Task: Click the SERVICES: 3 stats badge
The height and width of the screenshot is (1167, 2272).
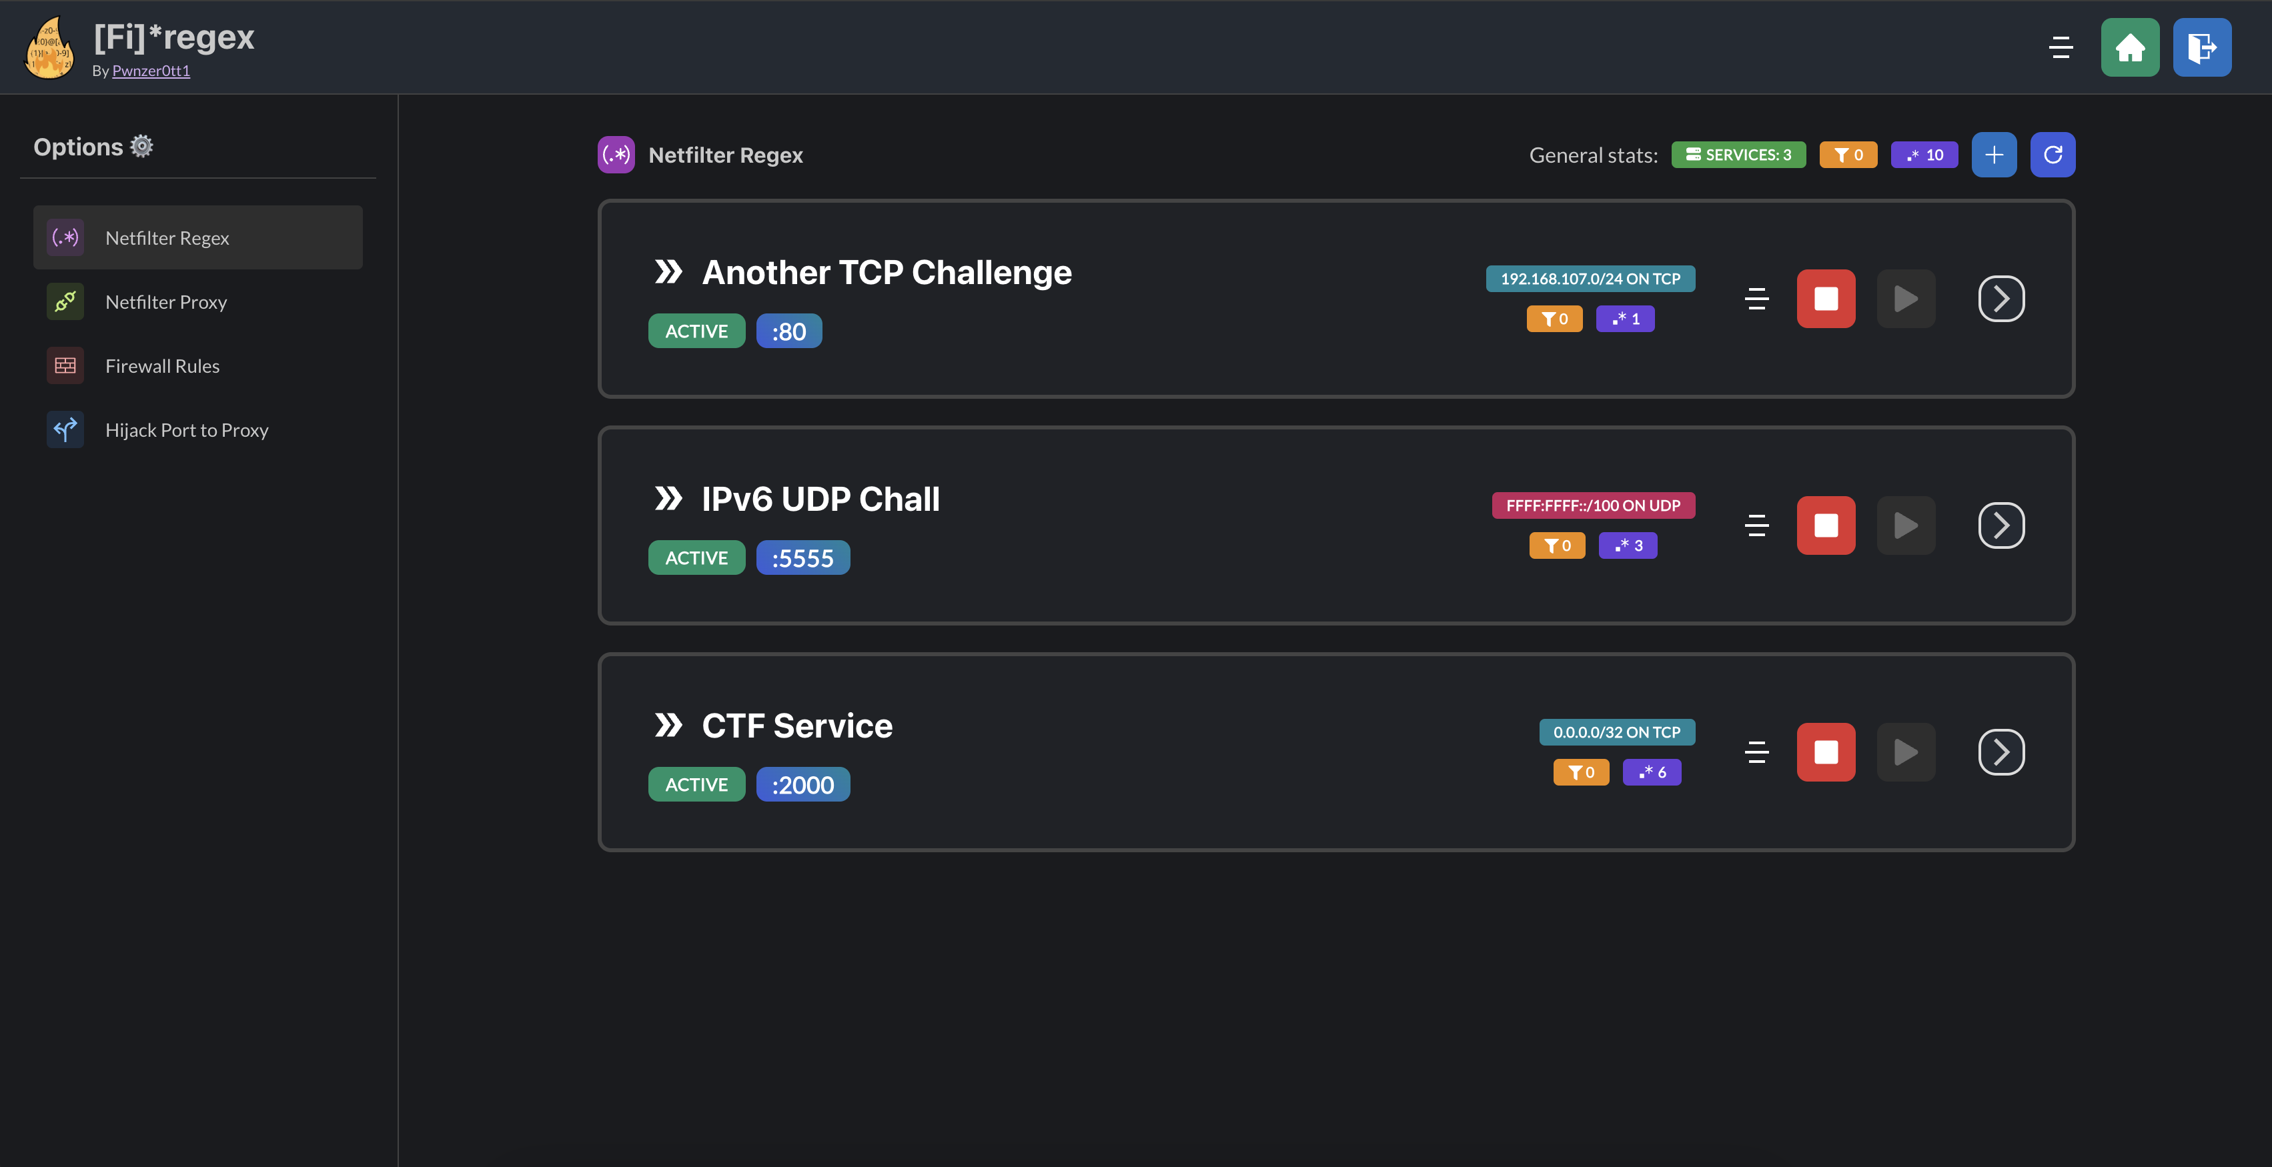Action: pos(1738,154)
